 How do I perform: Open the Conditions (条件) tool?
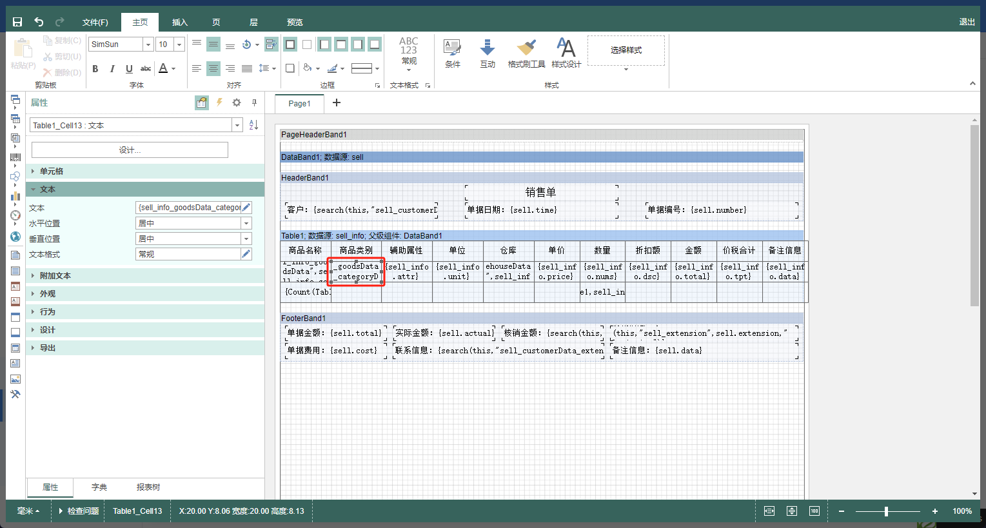tap(453, 53)
